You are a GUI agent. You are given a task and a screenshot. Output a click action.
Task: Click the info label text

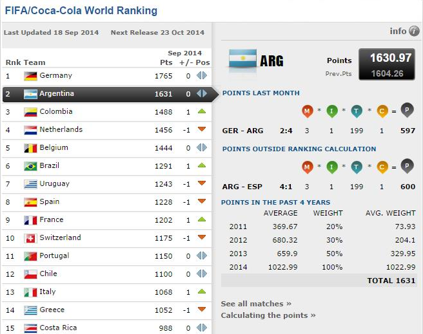click(x=398, y=32)
